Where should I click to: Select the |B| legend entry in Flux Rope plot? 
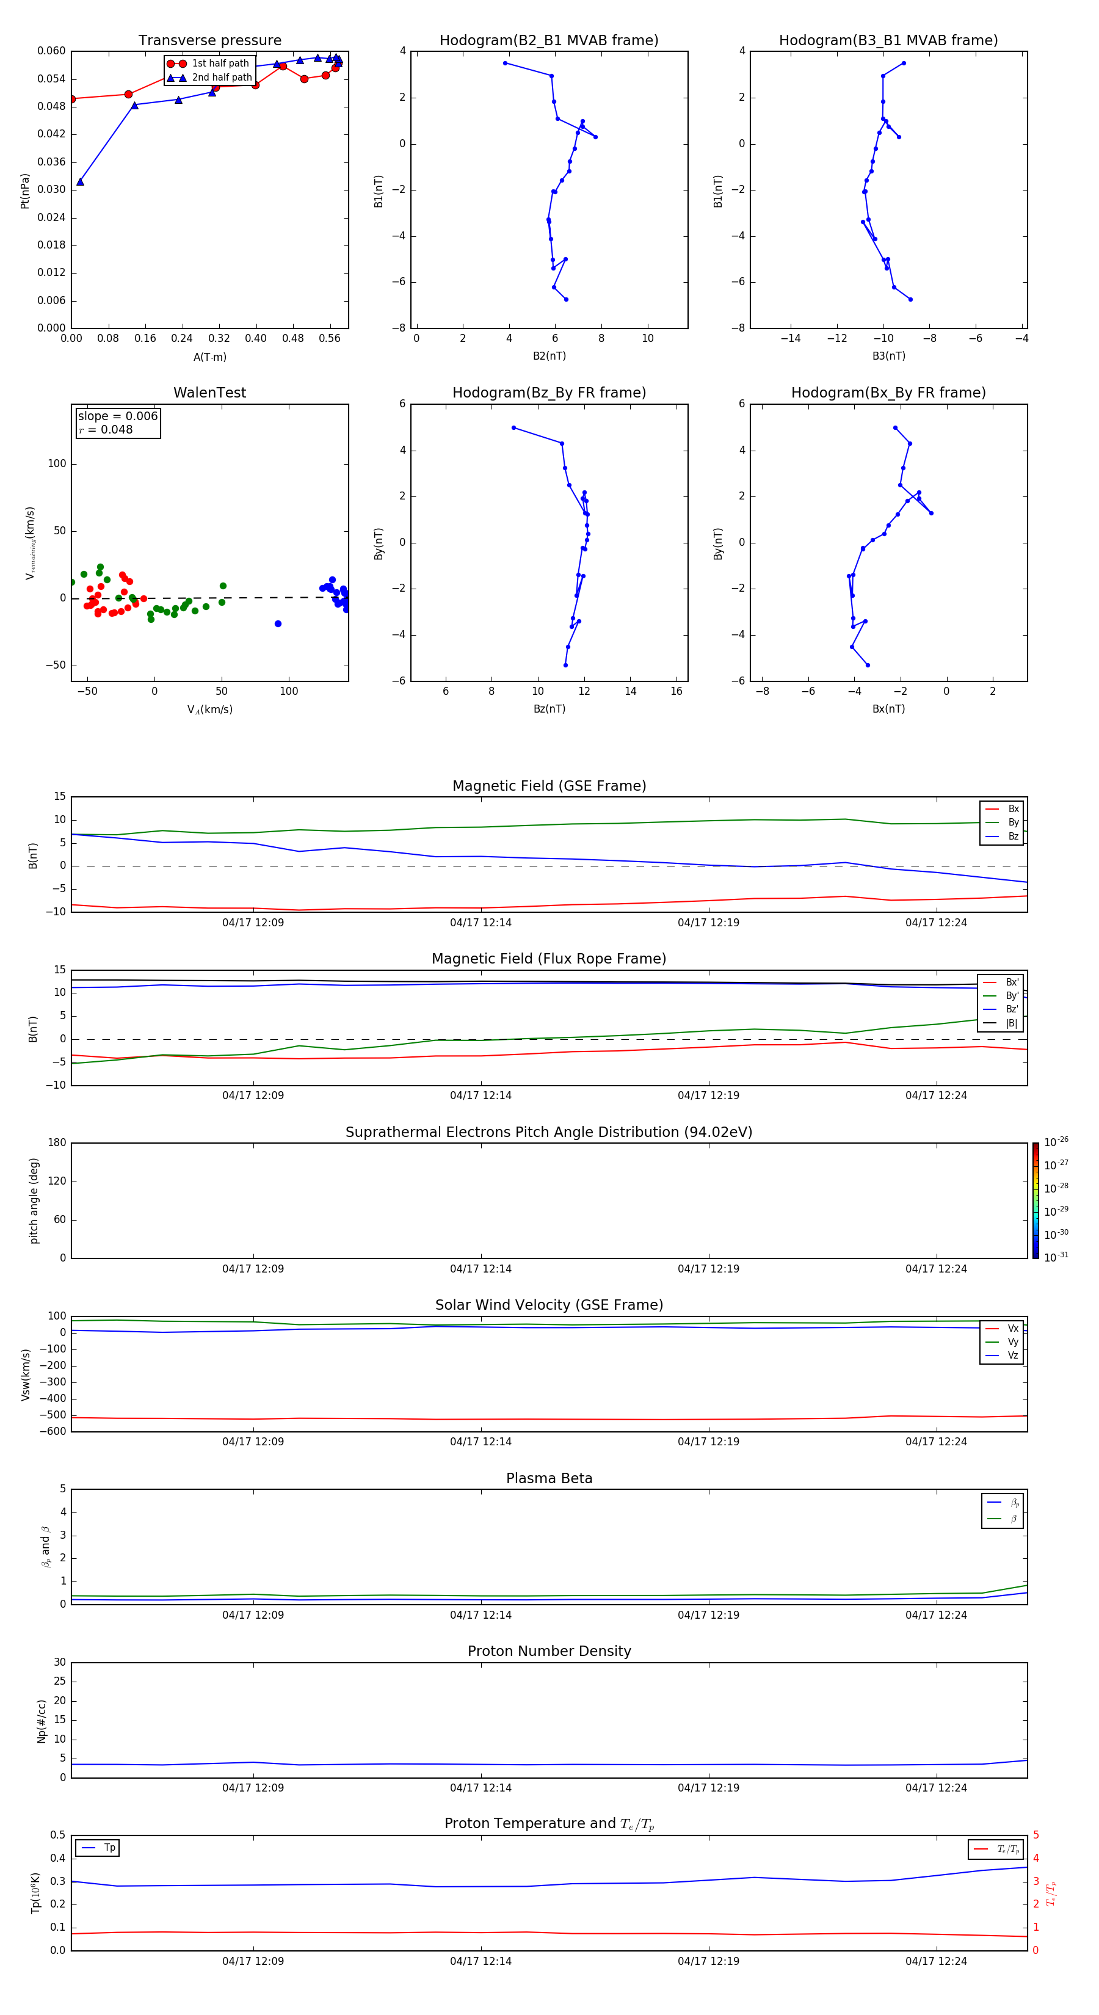1001,1023
